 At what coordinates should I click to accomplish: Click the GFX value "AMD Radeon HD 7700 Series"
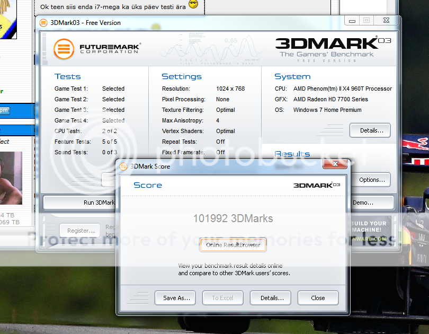pyautogui.click(x=330, y=99)
